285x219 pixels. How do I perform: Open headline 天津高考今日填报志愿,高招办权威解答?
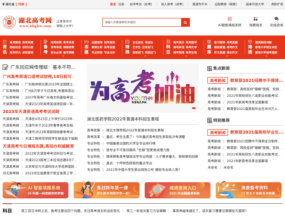point(38,146)
